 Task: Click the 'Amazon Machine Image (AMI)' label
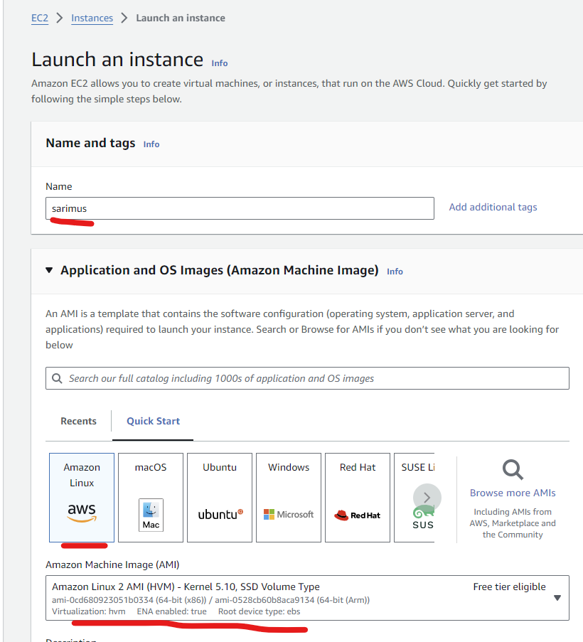(x=112, y=565)
